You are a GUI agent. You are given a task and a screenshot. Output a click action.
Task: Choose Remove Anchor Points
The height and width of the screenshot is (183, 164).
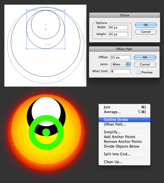tap(123, 141)
